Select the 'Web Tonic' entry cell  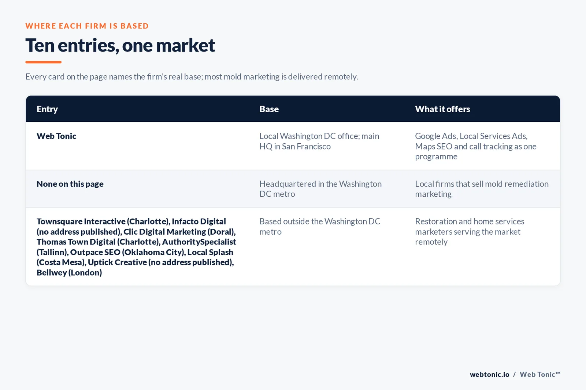56,136
